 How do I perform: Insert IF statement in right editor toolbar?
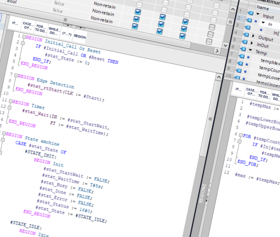point(238,89)
